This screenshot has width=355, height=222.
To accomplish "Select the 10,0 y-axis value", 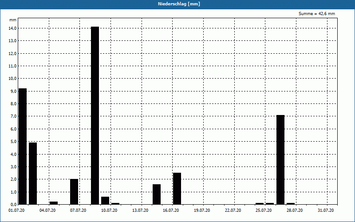I will click(13, 79).
